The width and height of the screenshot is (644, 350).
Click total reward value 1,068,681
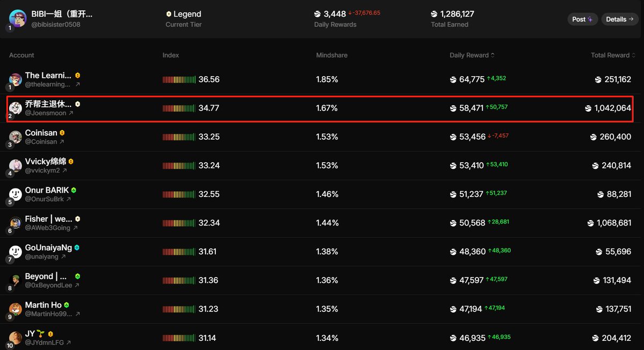[614, 223]
